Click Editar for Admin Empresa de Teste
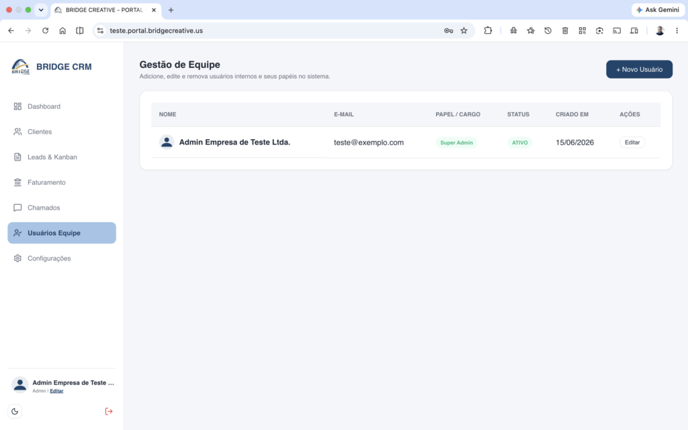The height and width of the screenshot is (430, 688). pyautogui.click(x=632, y=142)
